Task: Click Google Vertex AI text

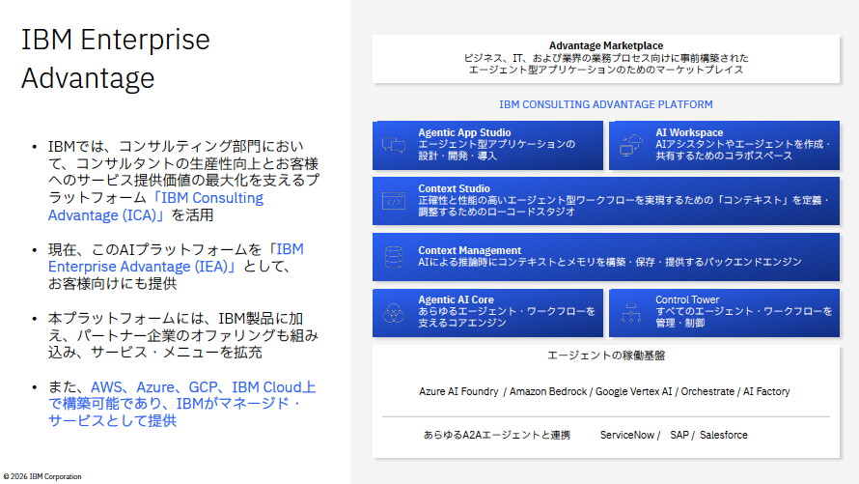Action: tap(633, 391)
